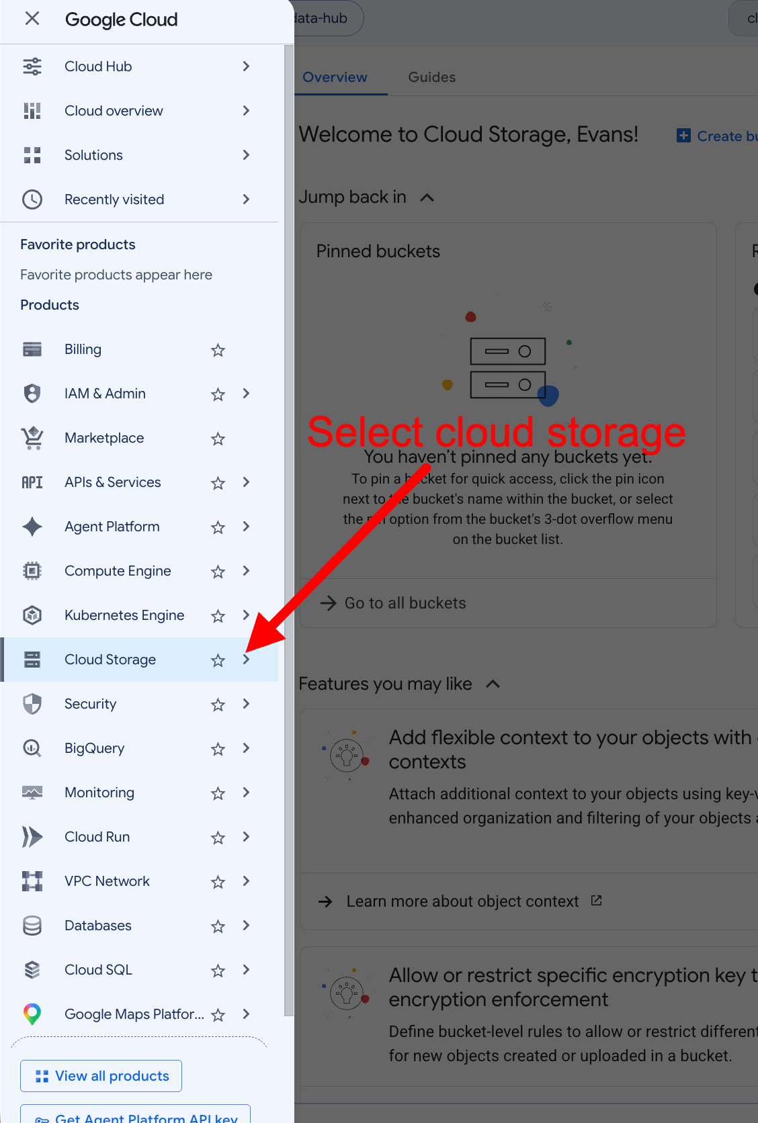
Task: Click the arrow icon before Learn more about object context
Action: click(326, 901)
